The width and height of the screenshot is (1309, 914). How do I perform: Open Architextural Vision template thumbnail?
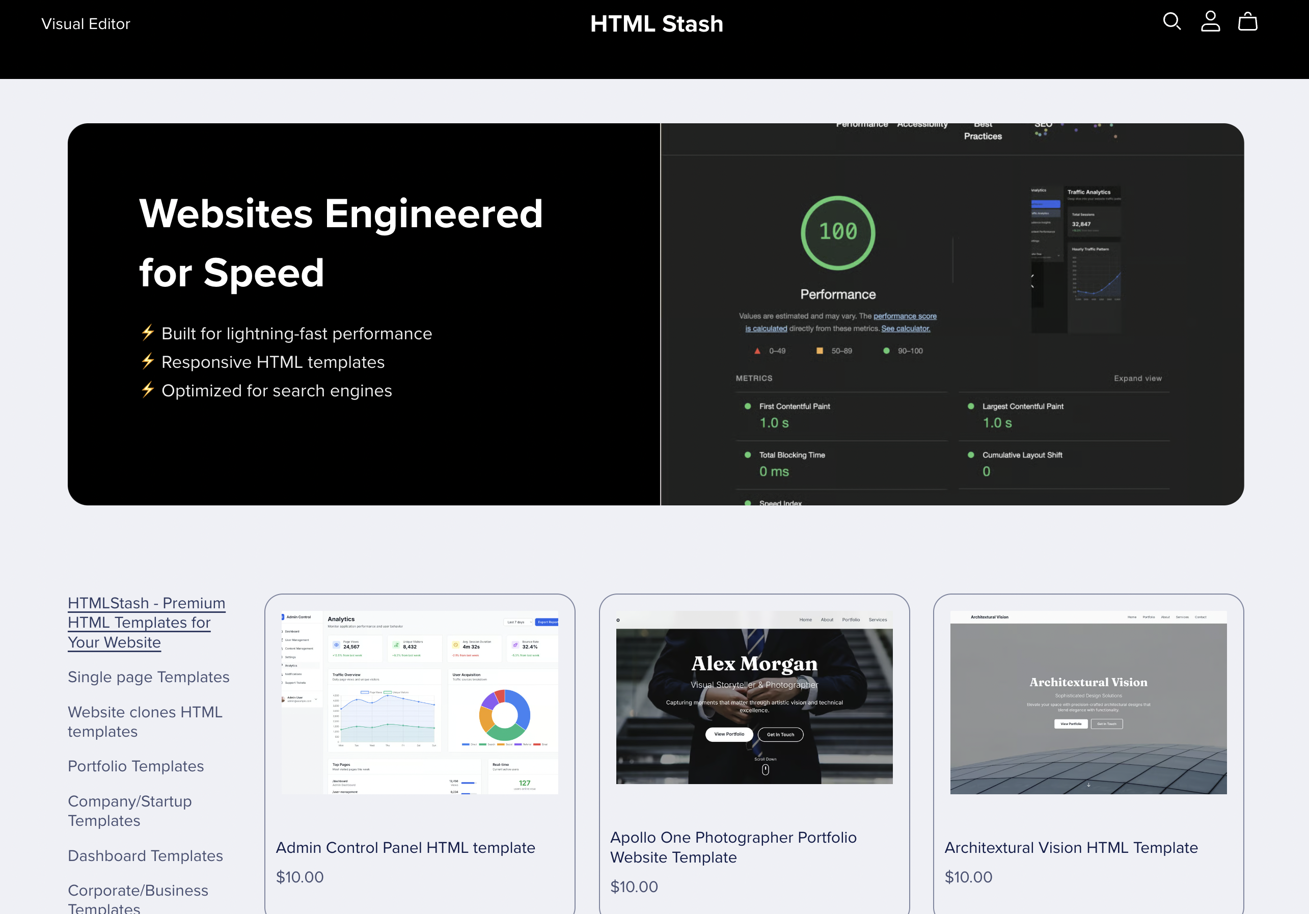tap(1088, 703)
